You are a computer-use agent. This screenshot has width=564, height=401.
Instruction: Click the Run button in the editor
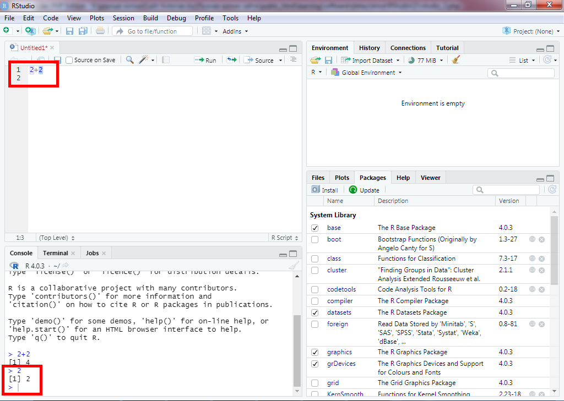point(205,60)
